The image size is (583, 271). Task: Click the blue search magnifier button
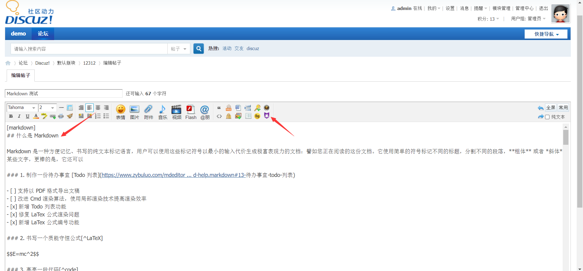(x=199, y=49)
